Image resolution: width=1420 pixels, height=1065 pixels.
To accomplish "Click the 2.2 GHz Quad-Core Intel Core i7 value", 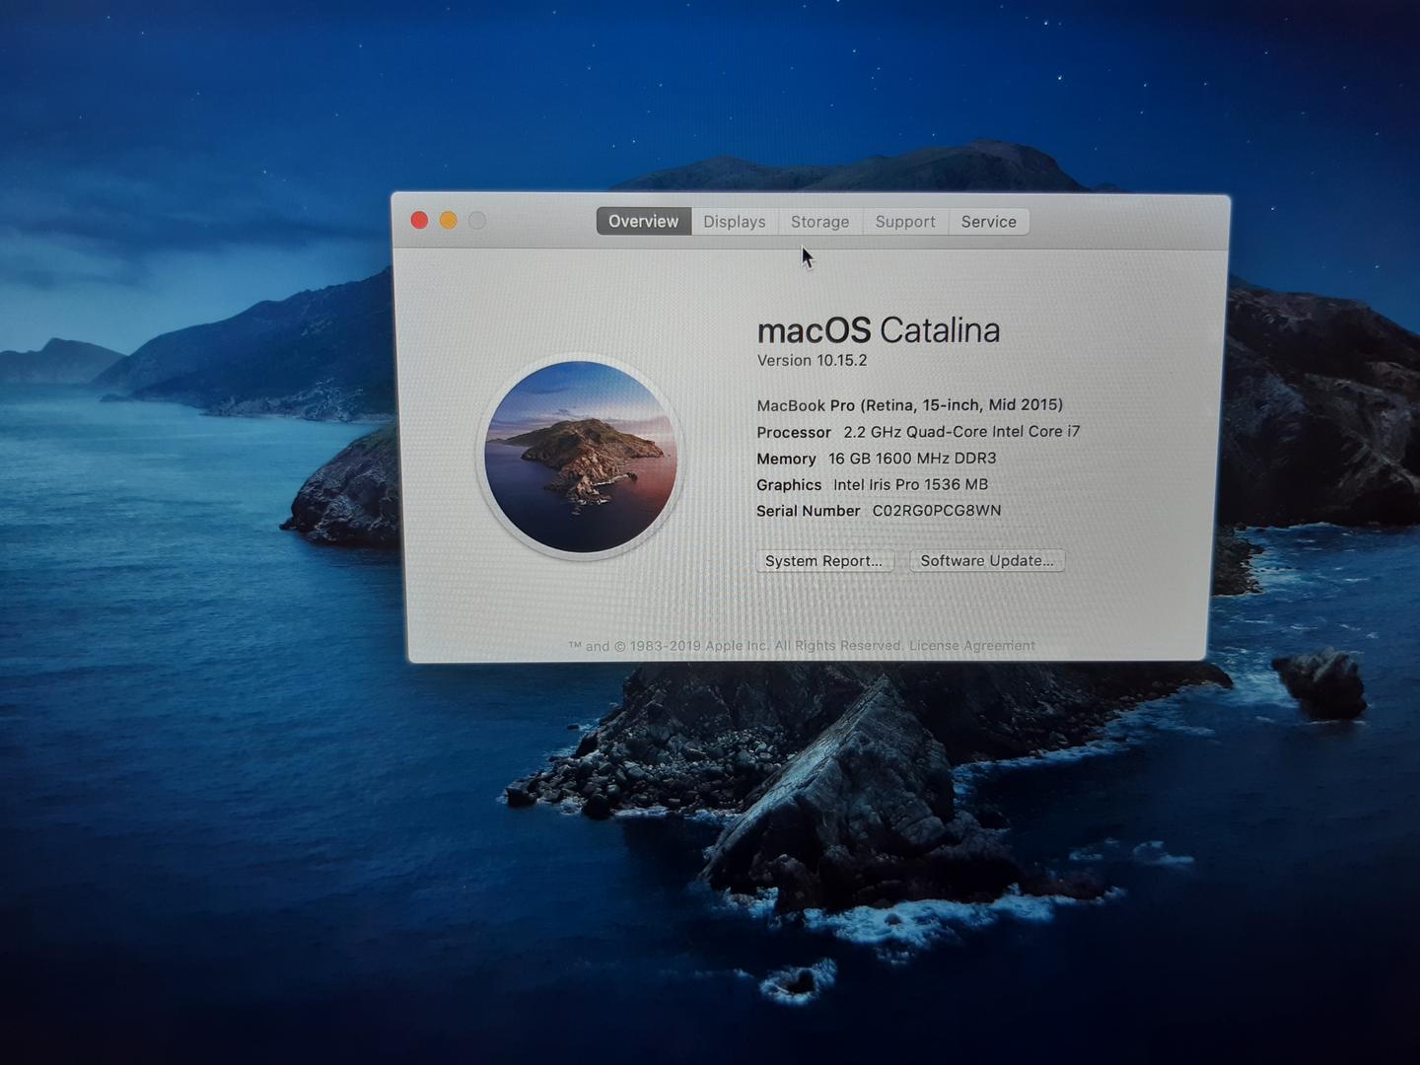I will point(961,432).
